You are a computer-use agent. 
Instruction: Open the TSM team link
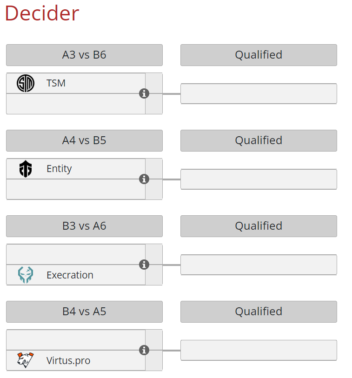click(x=56, y=83)
